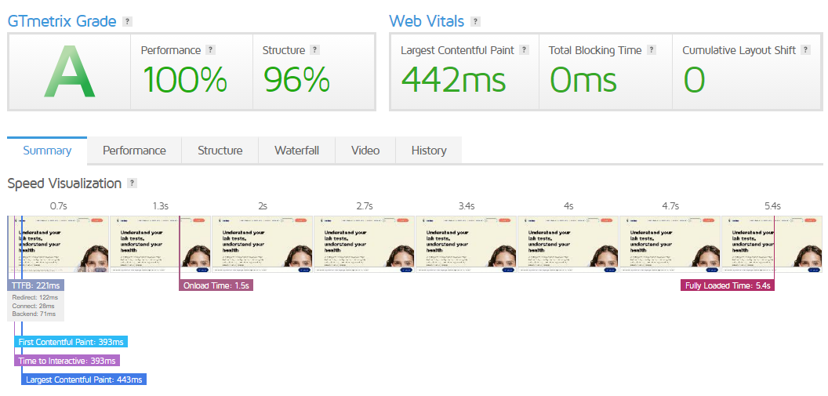The width and height of the screenshot is (828, 396).
Task: Click the Fully Loaded Time: 5.4s marker
Action: [x=728, y=285]
